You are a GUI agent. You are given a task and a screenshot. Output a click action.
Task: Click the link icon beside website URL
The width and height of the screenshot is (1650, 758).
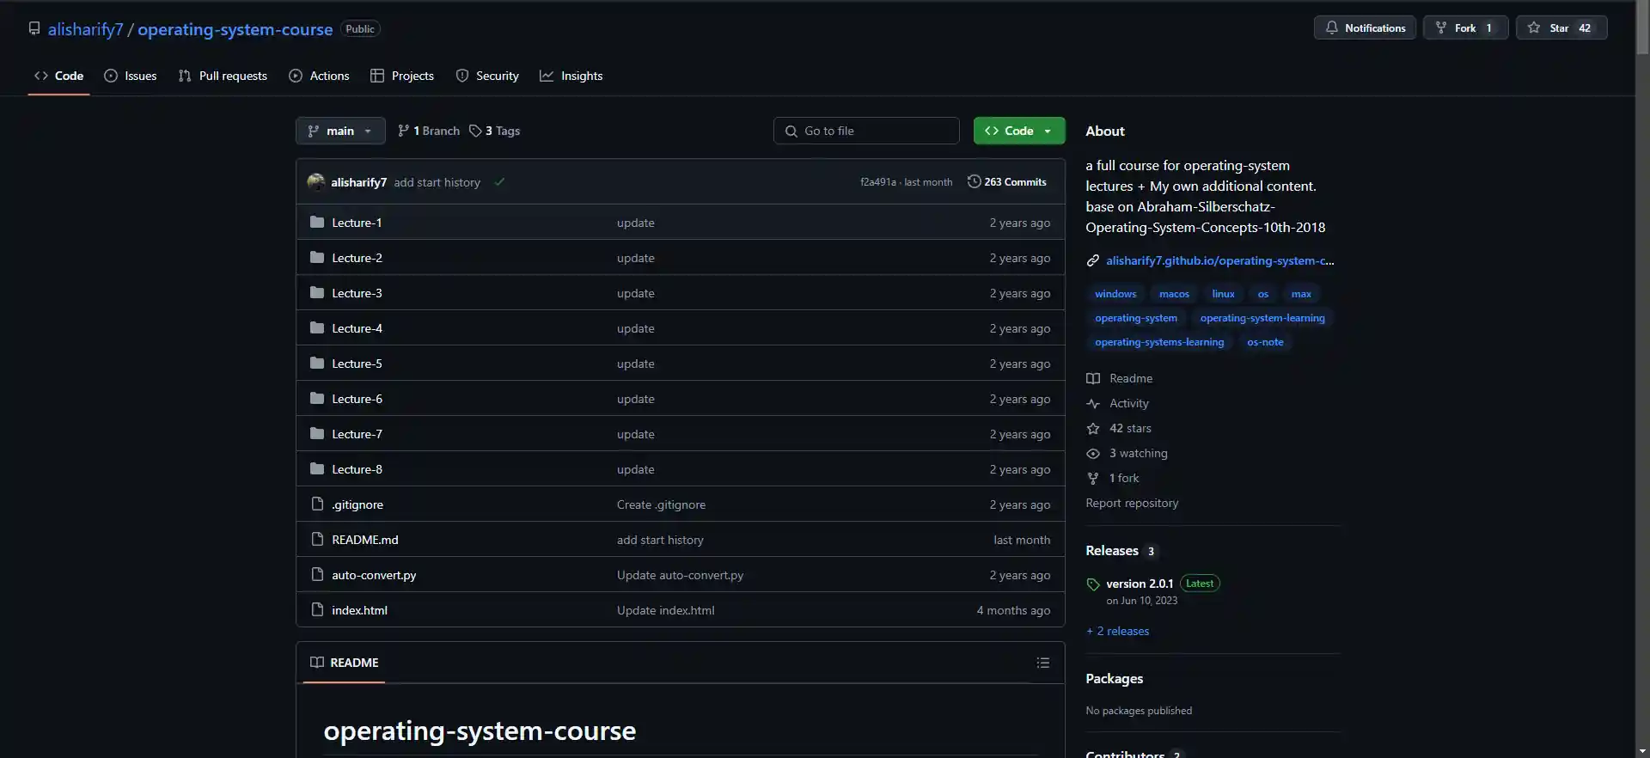tap(1093, 260)
